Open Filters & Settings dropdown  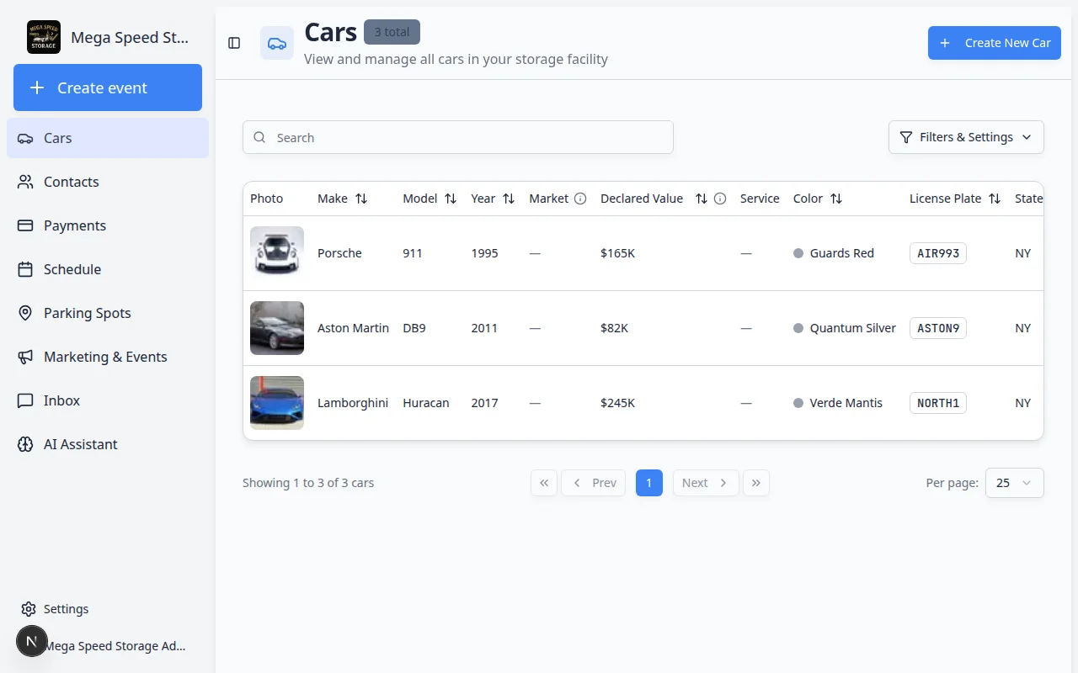pos(966,137)
